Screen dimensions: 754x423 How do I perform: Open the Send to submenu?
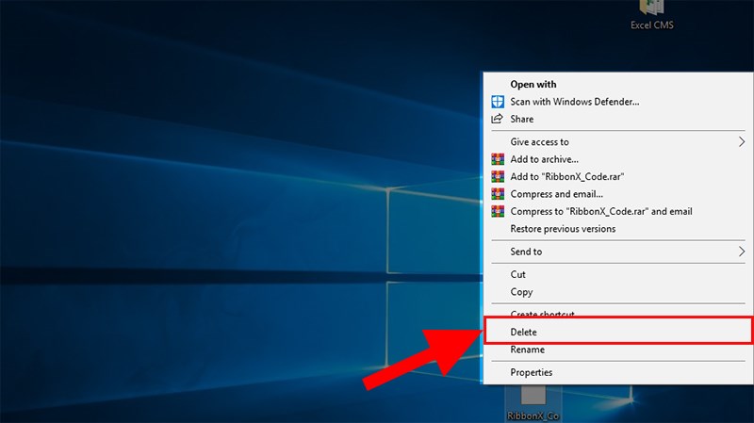[618, 252]
